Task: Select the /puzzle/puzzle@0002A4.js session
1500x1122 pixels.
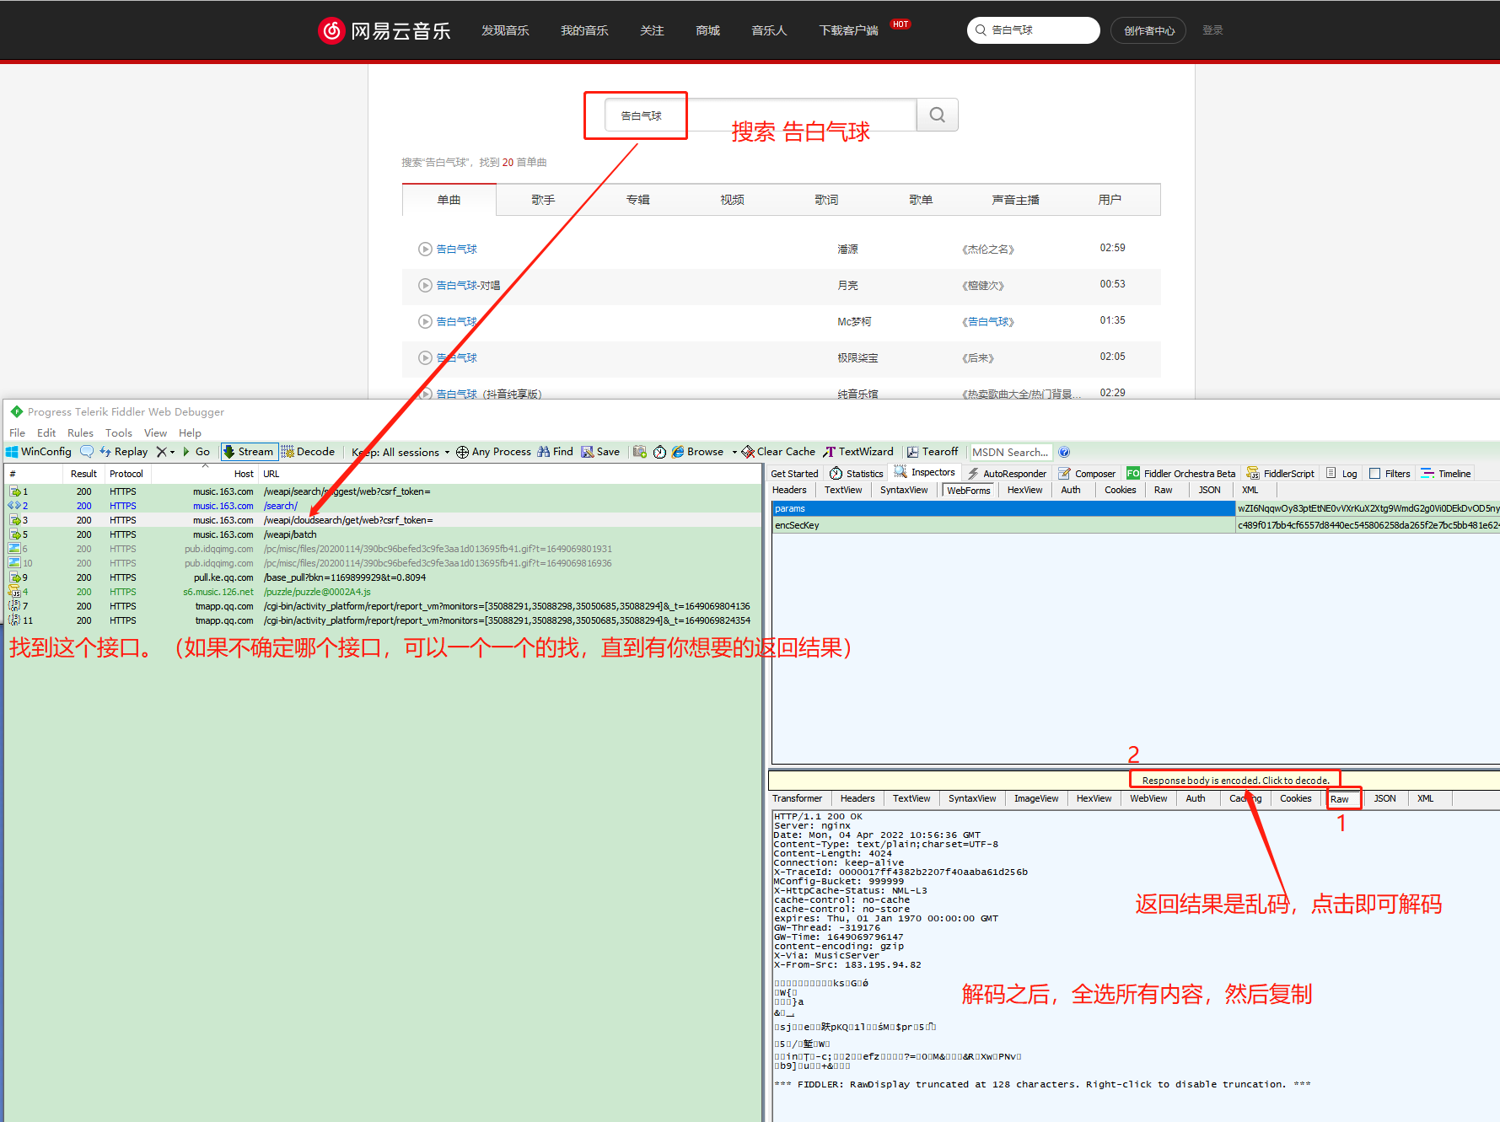Action: point(383,592)
